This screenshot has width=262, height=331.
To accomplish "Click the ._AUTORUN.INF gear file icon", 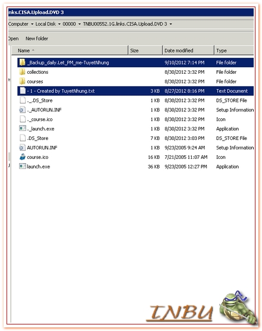I will [x=22, y=110].
